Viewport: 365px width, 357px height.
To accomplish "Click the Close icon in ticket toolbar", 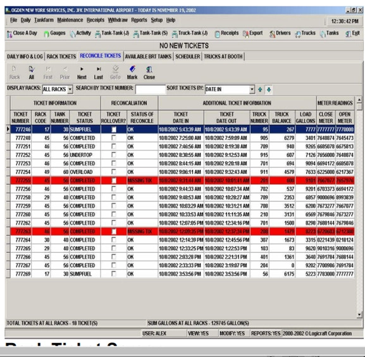I will [x=149, y=73].
